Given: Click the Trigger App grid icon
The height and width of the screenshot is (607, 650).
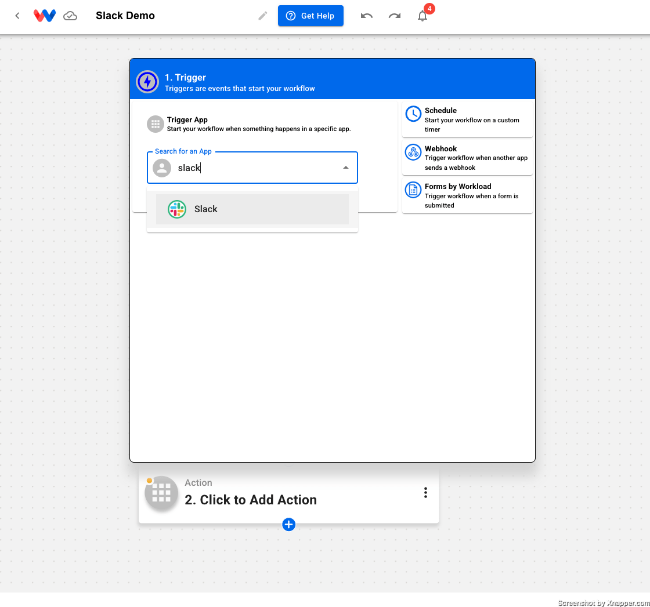Looking at the screenshot, I should click(156, 124).
